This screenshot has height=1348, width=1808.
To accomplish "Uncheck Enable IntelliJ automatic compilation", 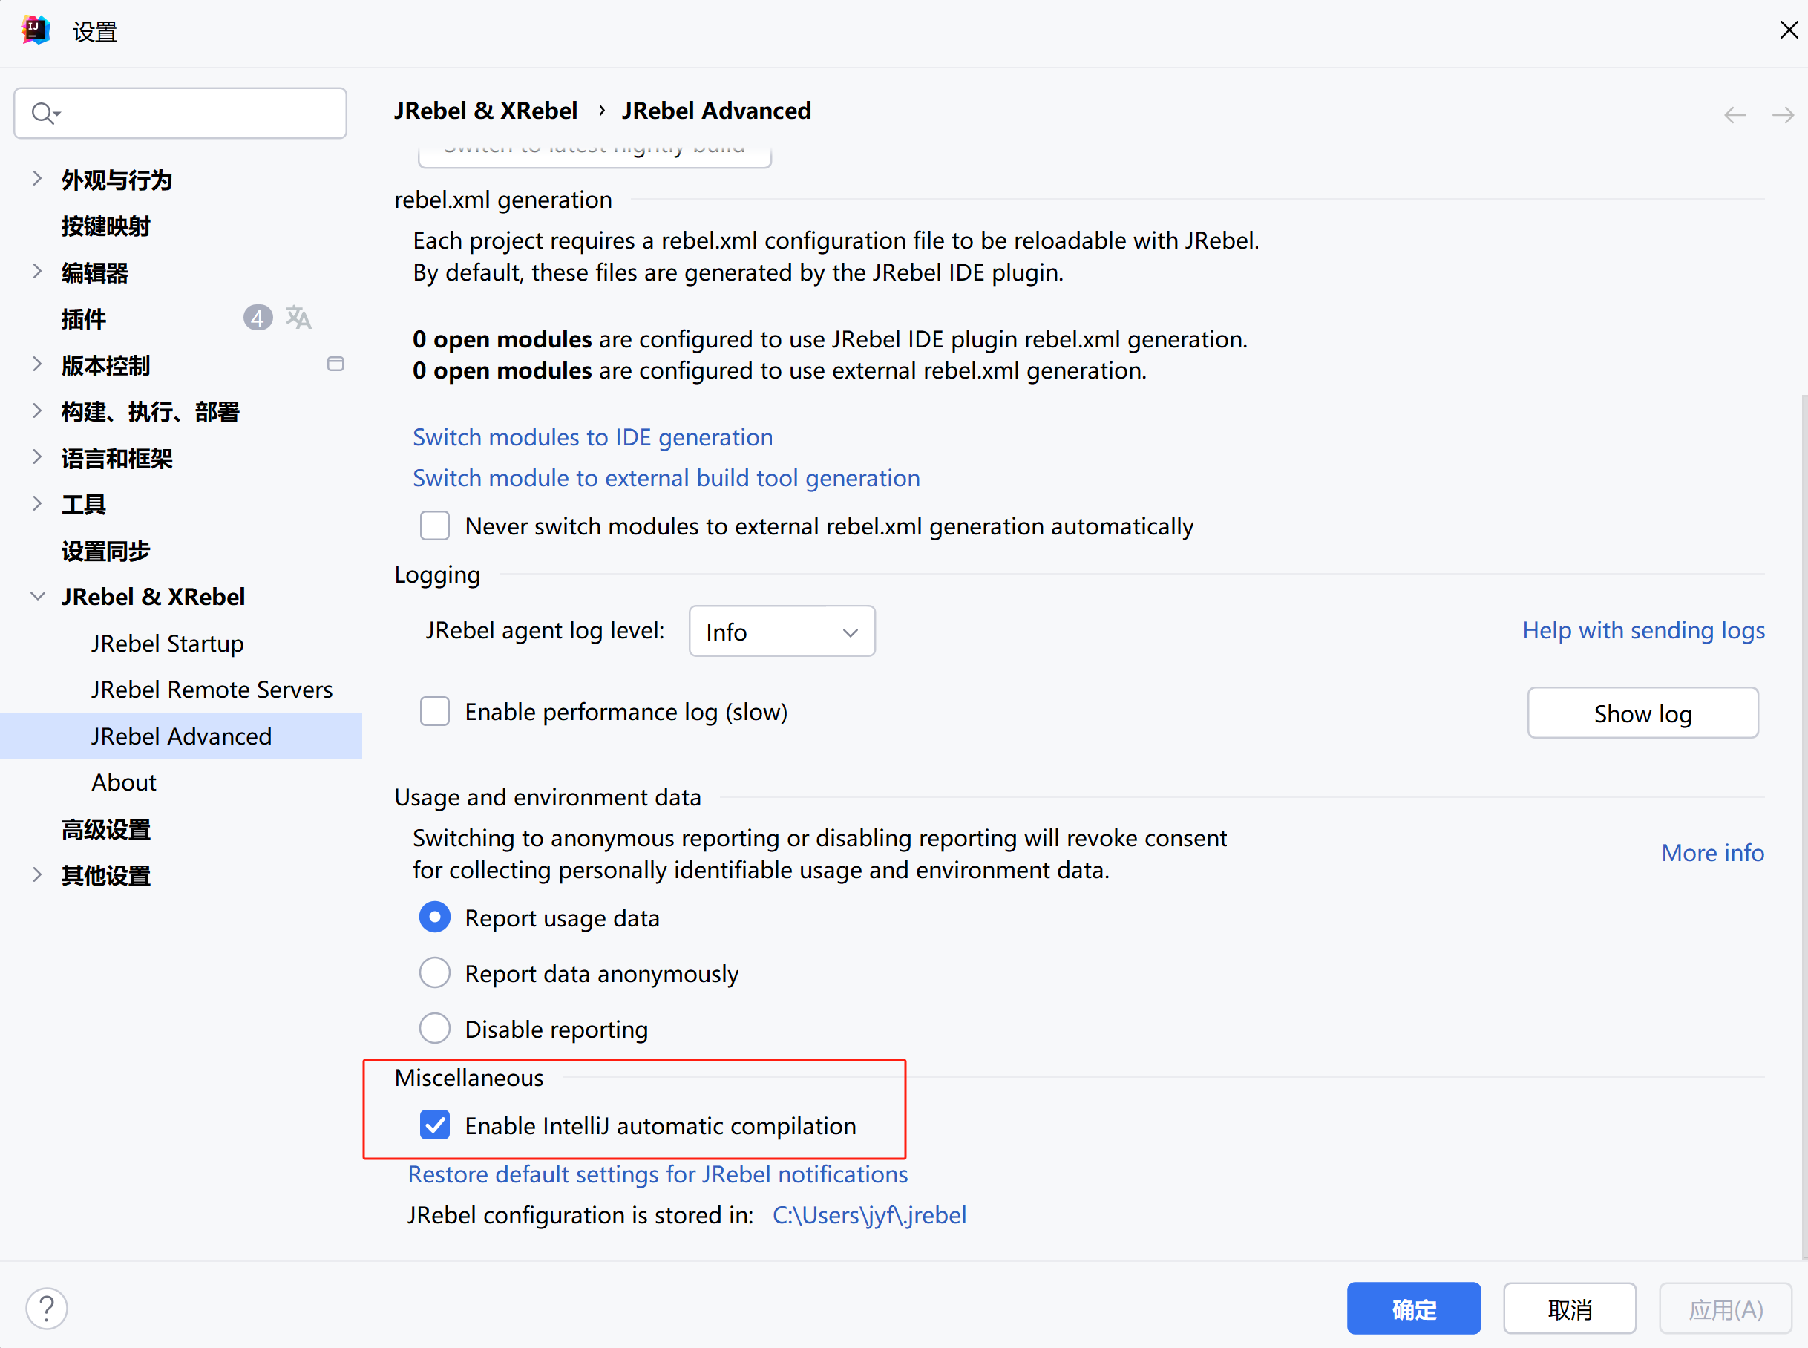I will [x=435, y=1125].
